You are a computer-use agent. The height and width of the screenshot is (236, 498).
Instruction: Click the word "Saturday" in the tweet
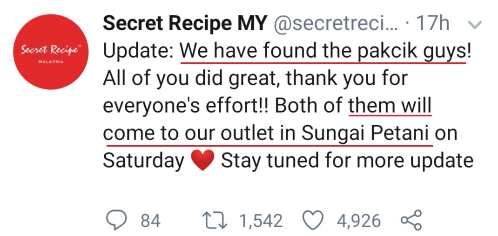tap(143, 161)
